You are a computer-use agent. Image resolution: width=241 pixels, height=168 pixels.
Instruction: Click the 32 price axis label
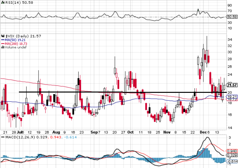click(230, 46)
